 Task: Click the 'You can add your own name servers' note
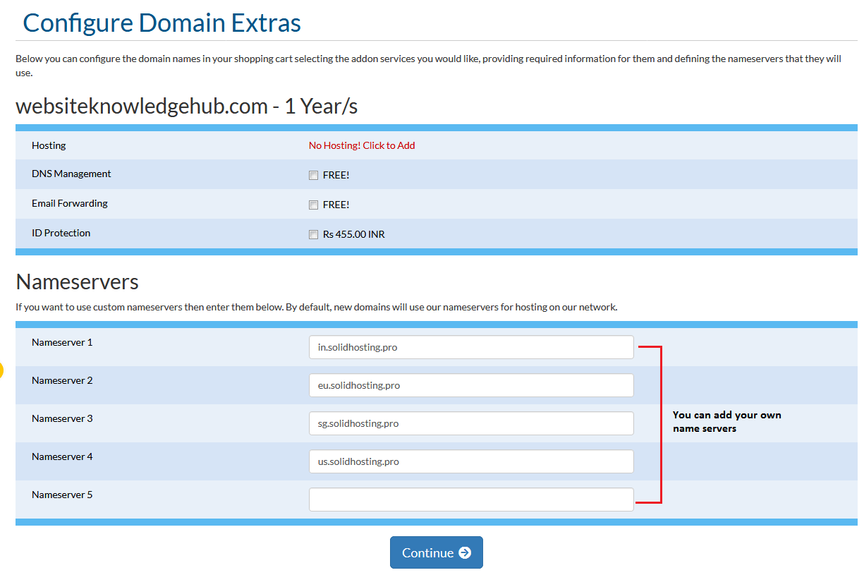(726, 421)
